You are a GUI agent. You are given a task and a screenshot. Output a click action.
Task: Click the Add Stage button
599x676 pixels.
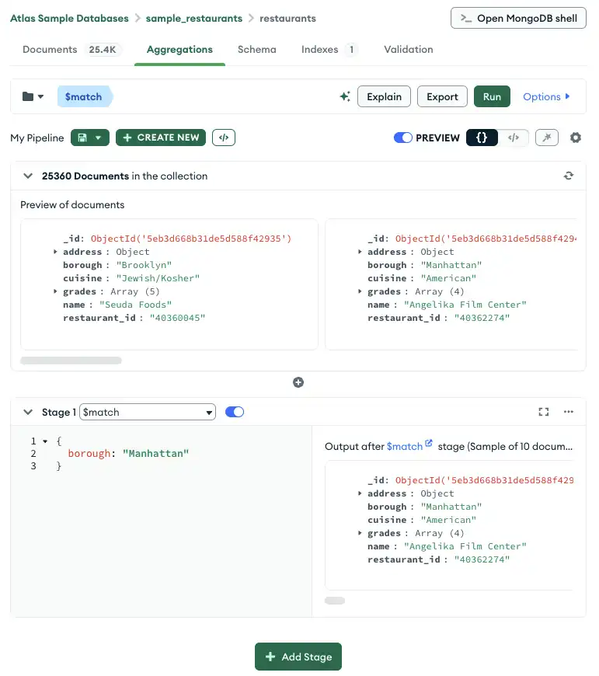click(298, 657)
